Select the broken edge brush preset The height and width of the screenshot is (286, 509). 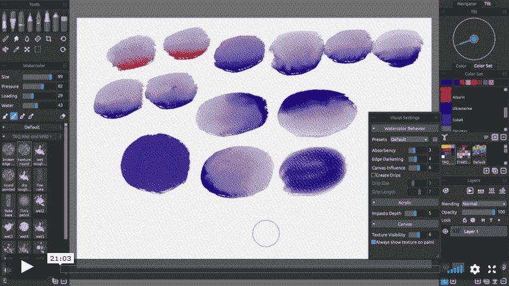coord(8,153)
